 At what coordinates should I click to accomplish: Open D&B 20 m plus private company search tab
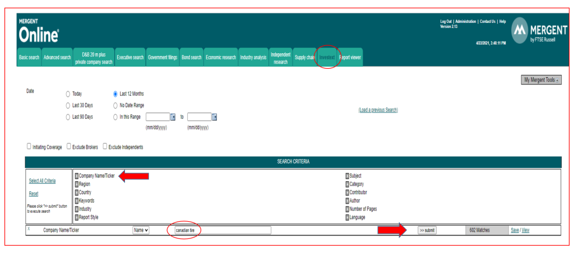click(x=94, y=58)
